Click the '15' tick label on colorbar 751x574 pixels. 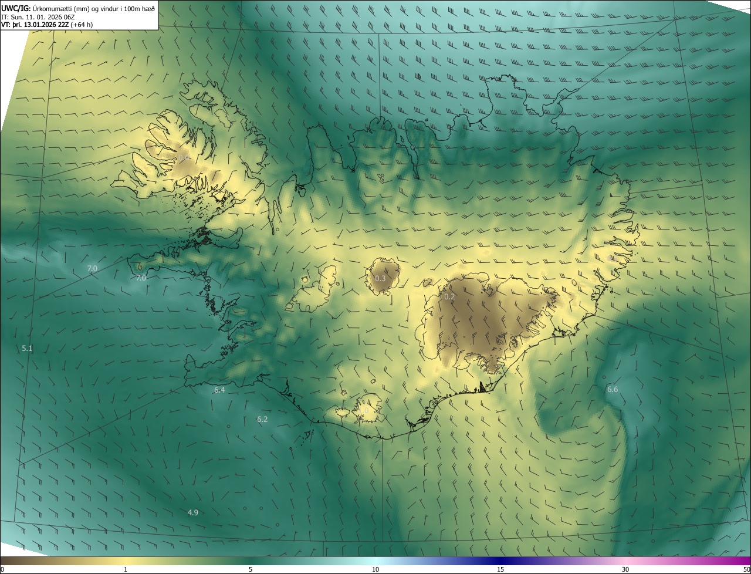click(500, 569)
